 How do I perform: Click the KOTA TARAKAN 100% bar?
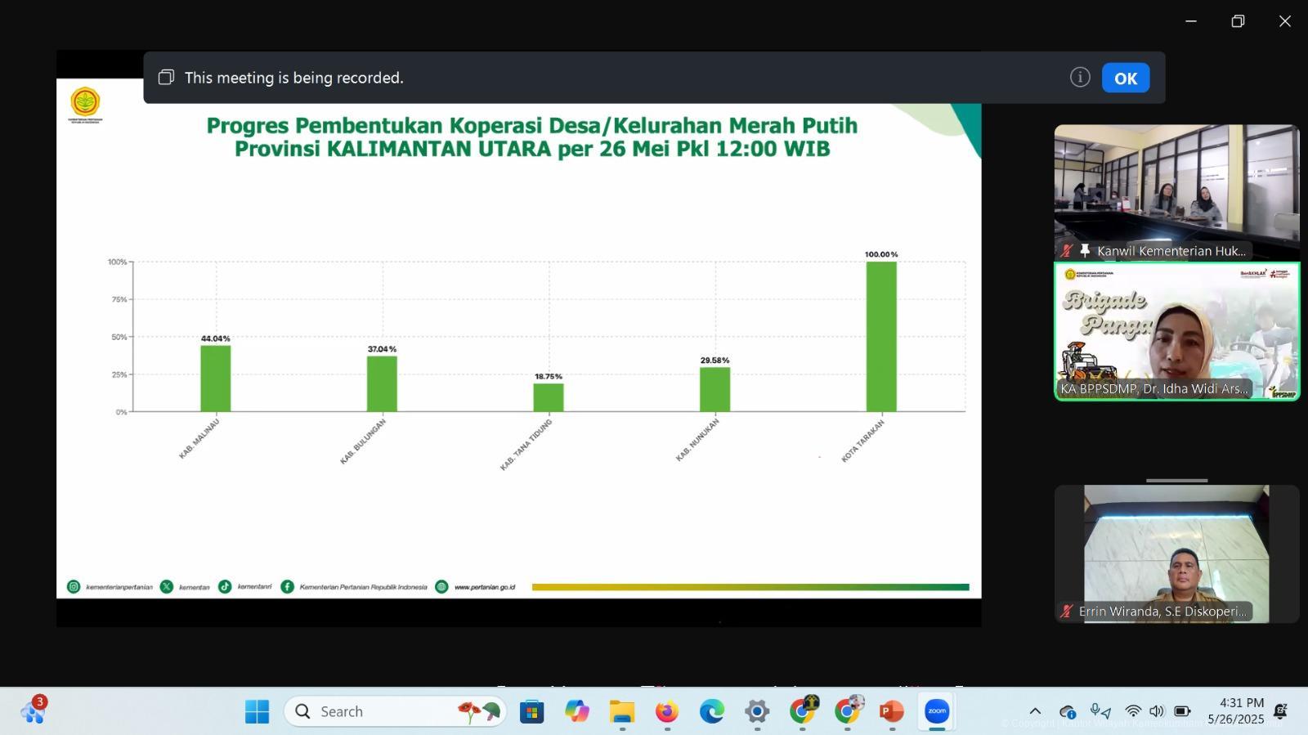pyautogui.click(x=881, y=336)
